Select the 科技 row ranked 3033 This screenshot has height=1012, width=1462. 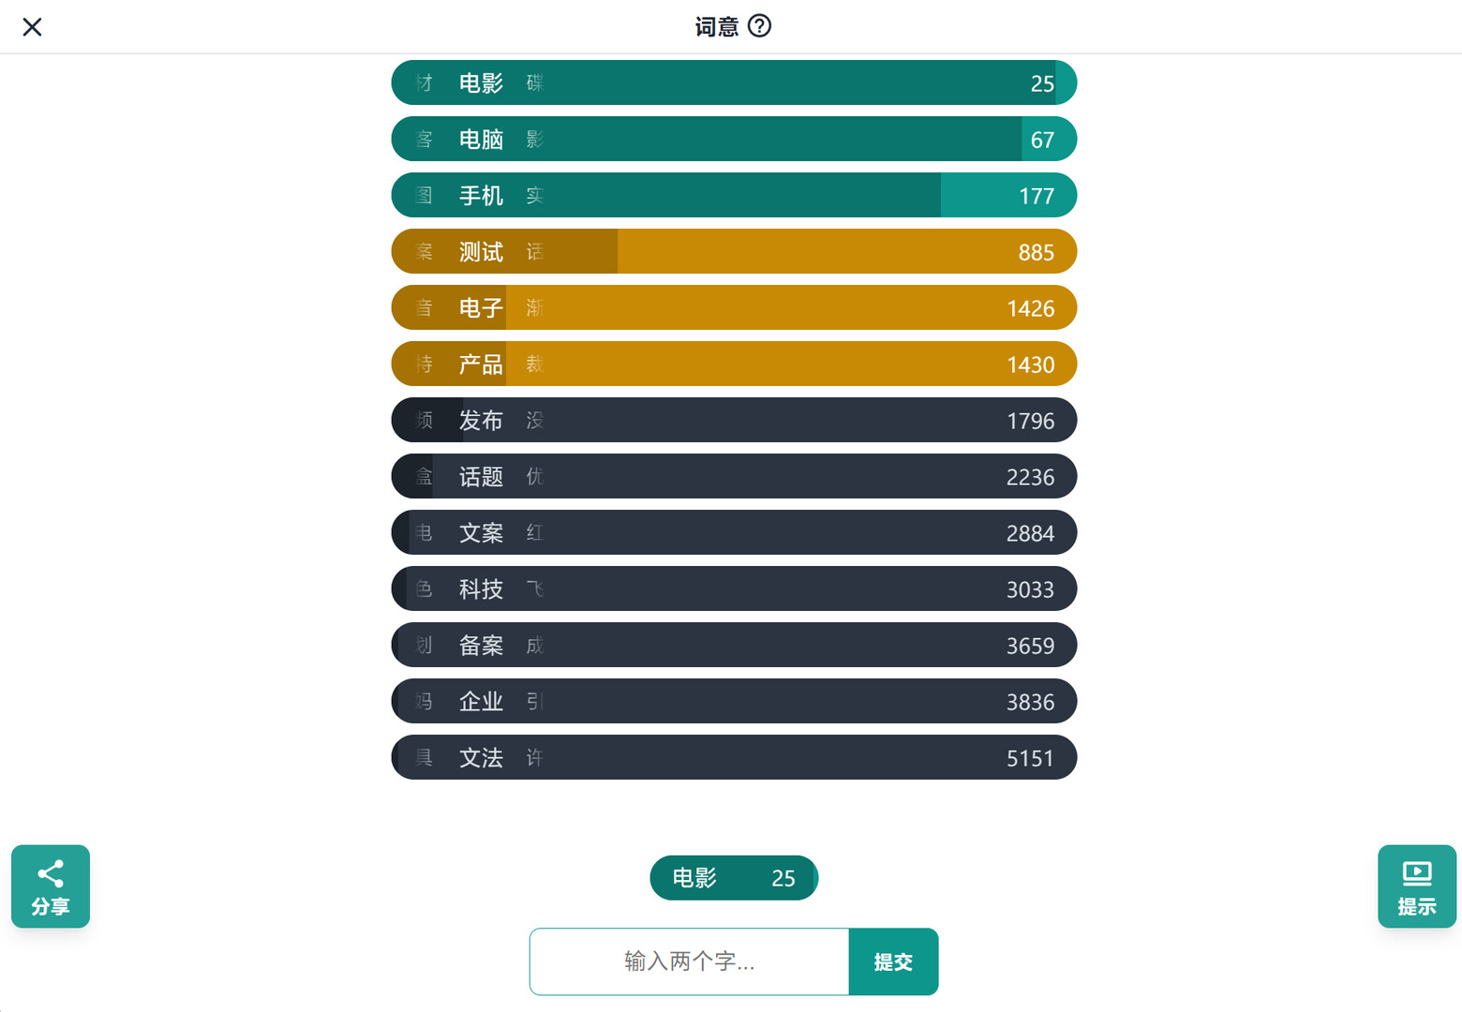734,589
